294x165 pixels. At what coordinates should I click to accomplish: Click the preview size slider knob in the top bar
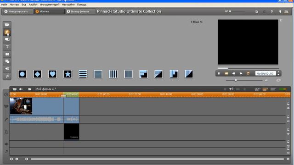[x=230, y=11]
